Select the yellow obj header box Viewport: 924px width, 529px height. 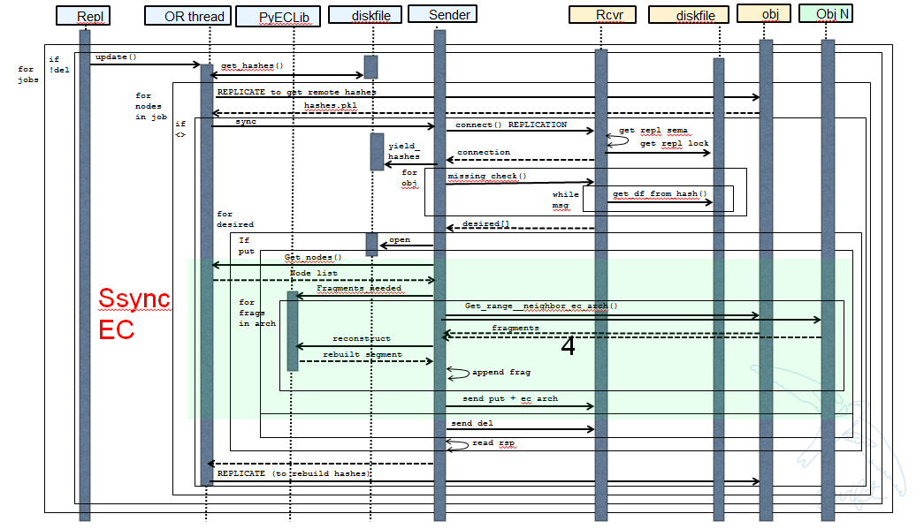pos(763,13)
